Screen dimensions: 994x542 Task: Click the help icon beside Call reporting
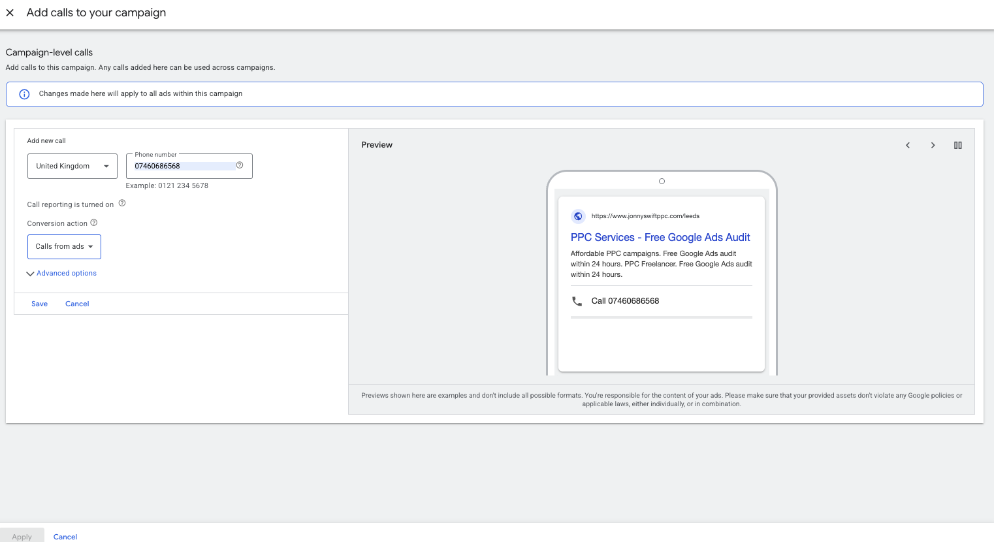click(121, 203)
